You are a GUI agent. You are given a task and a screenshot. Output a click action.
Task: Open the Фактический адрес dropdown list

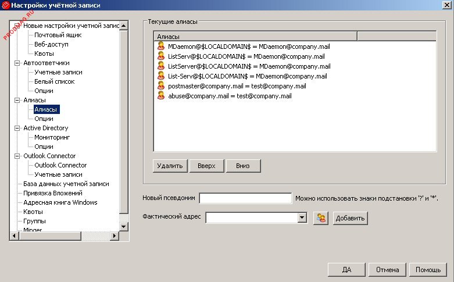pos(302,218)
